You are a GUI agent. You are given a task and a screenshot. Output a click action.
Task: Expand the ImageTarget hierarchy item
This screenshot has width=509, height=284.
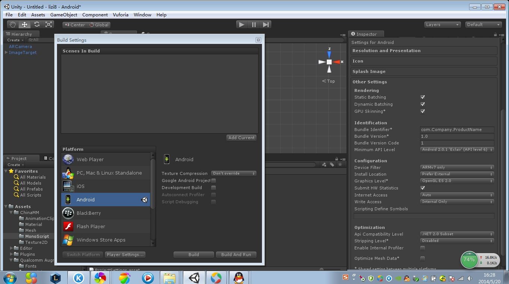pos(6,52)
